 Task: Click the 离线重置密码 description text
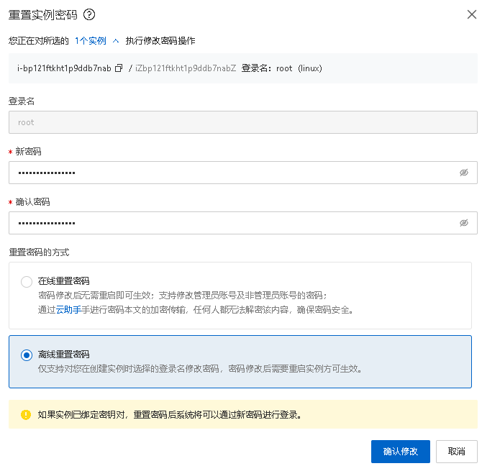pyautogui.click(x=200, y=368)
